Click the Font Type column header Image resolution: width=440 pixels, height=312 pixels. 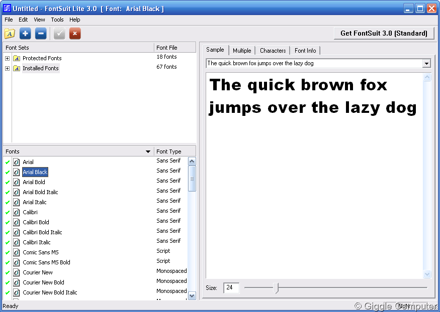(x=175, y=151)
